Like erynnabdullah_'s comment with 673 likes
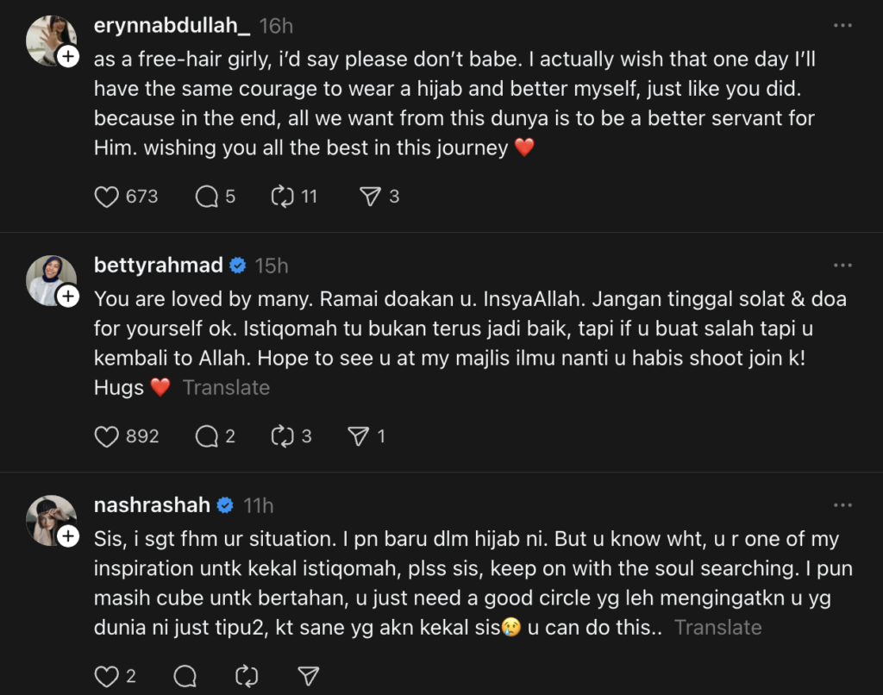Image resolution: width=883 pixels, height=695 pixels. (x=107, y=197)
